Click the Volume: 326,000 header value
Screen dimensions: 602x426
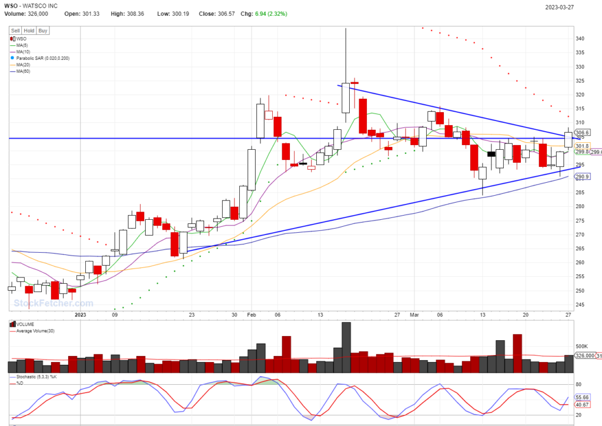26,14
